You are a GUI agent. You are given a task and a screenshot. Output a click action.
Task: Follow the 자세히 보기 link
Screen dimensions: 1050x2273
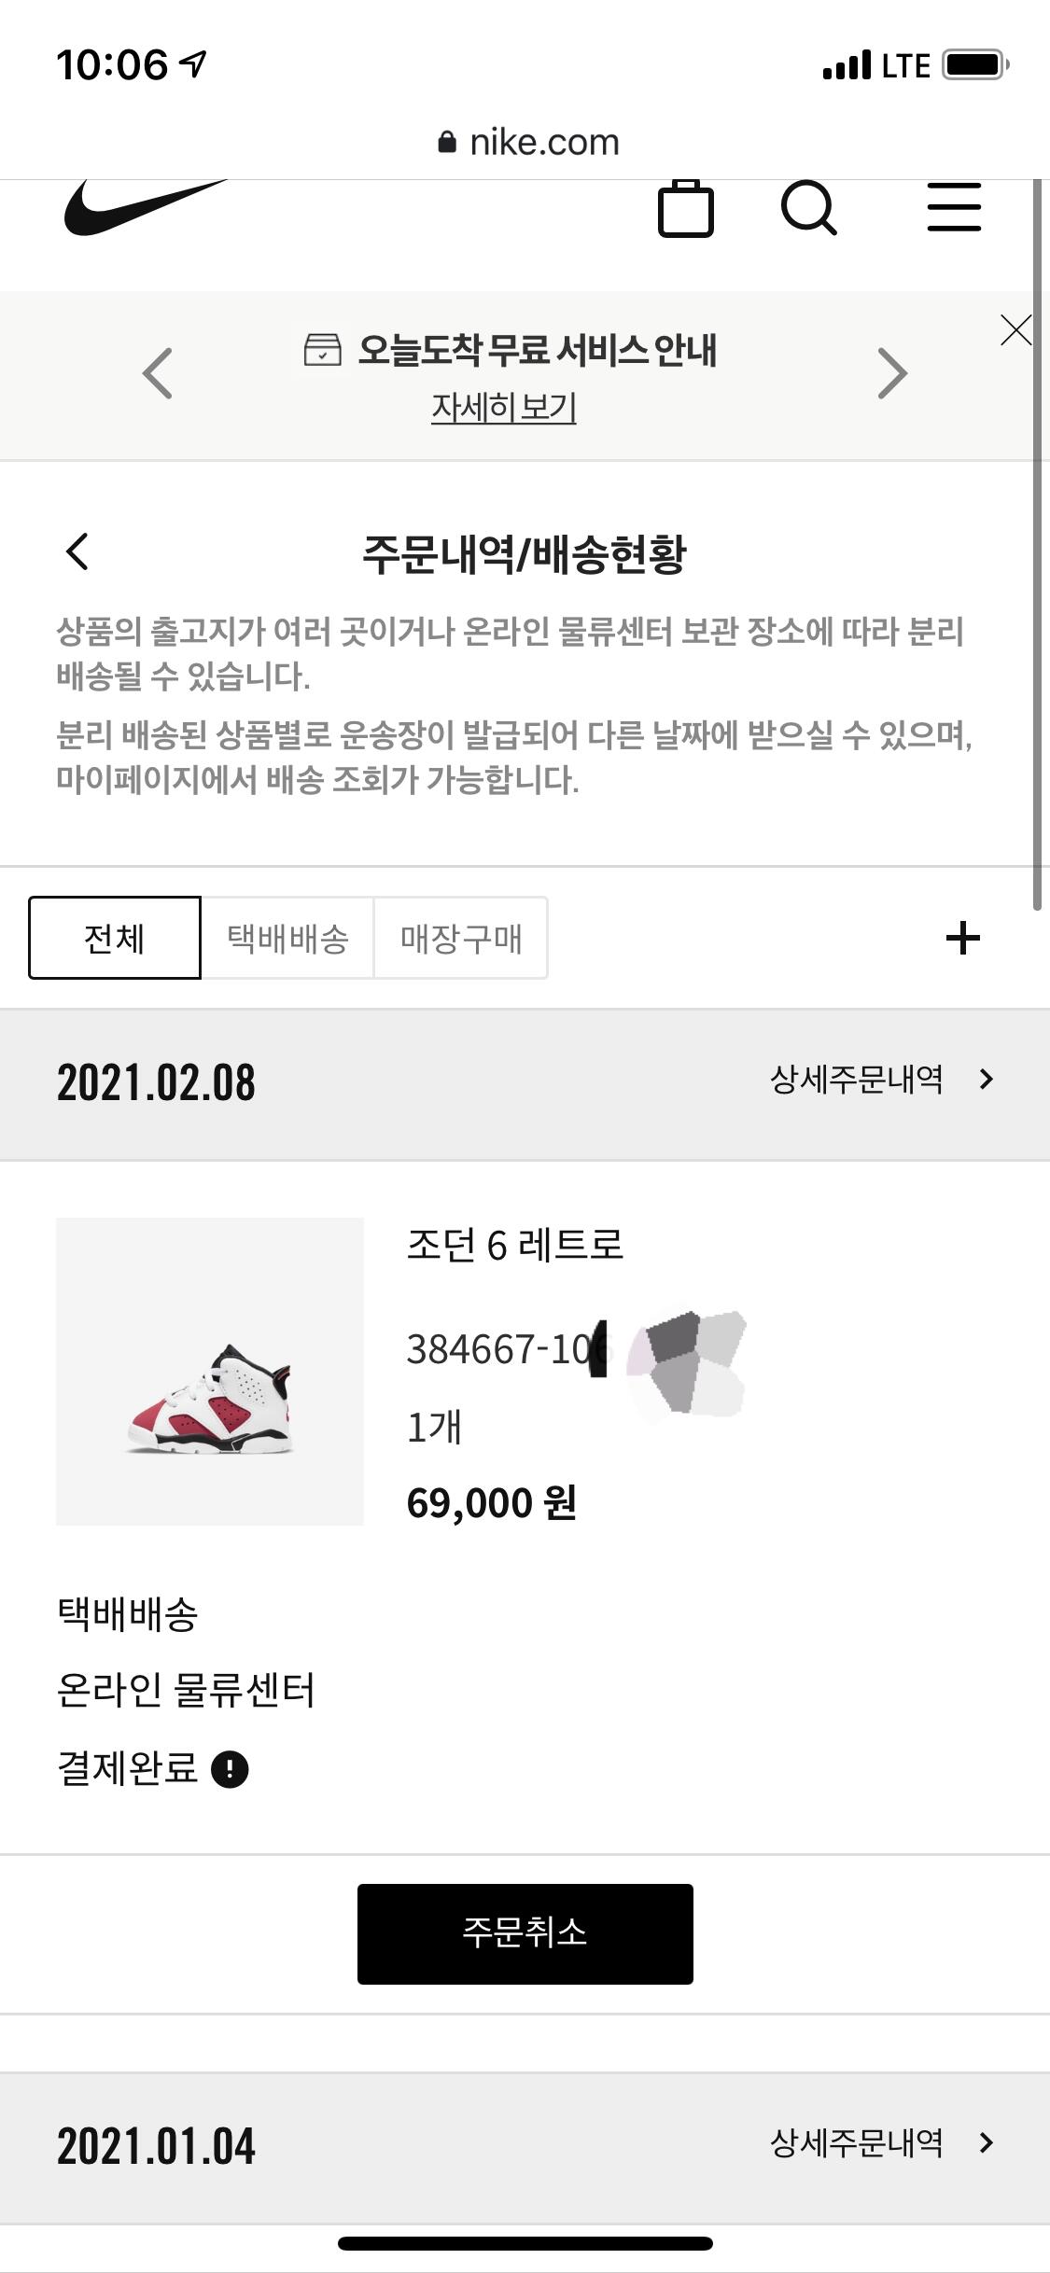pos(504,408)
